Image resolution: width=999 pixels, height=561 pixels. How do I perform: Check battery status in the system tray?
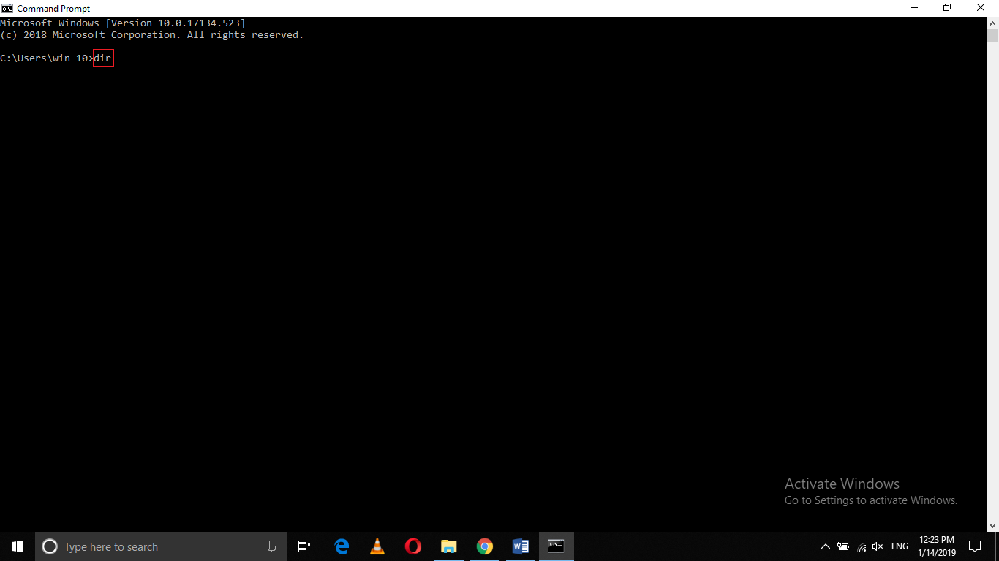[842, 546]
